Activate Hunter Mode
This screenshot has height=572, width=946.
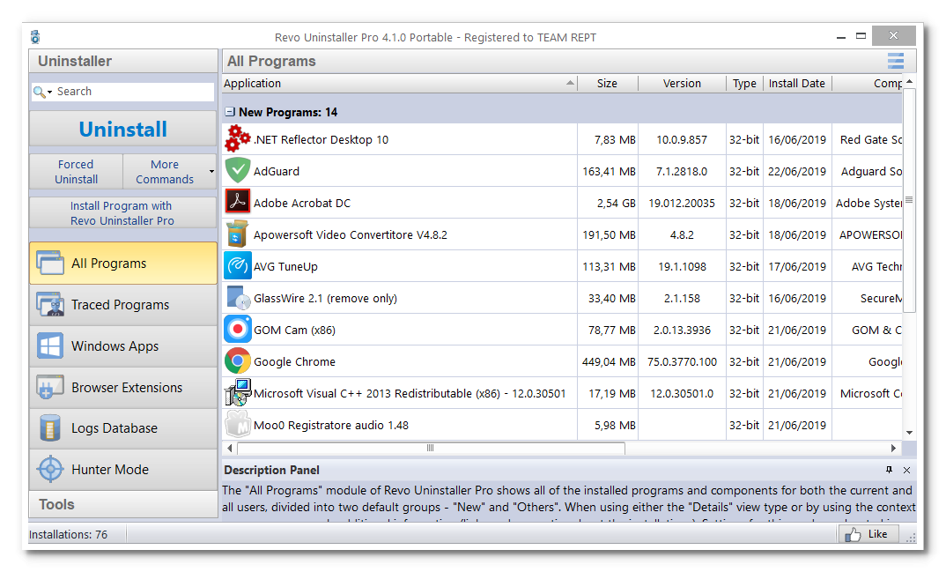point(123,470)
